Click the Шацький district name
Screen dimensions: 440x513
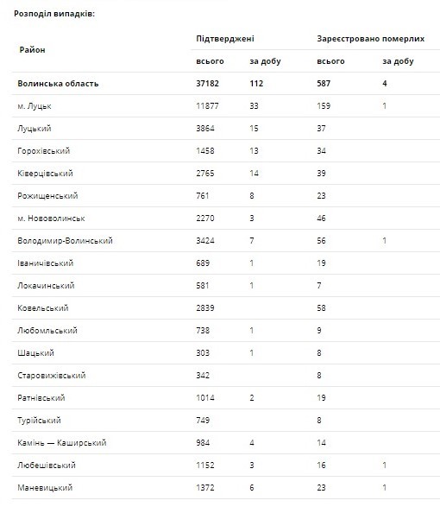[x=35, y=353]
